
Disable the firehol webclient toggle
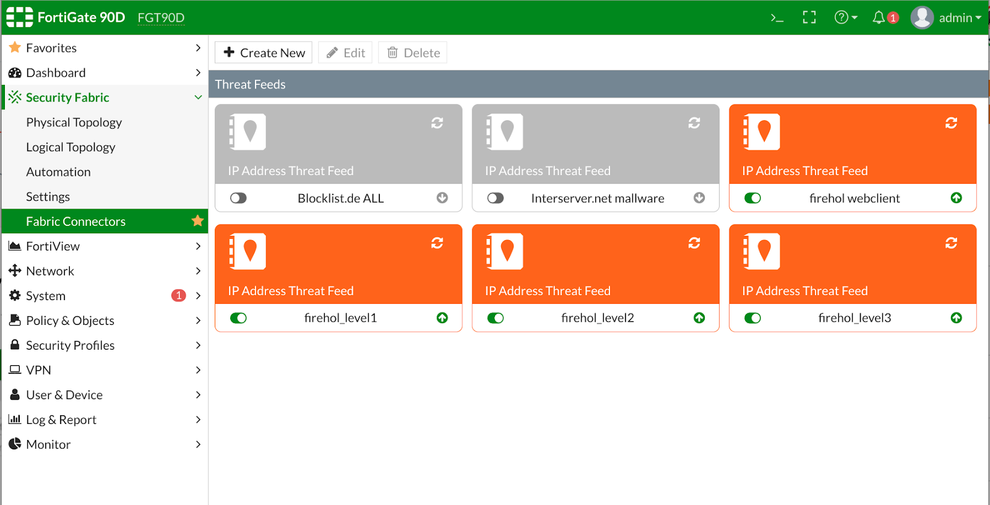click(753, 198)
